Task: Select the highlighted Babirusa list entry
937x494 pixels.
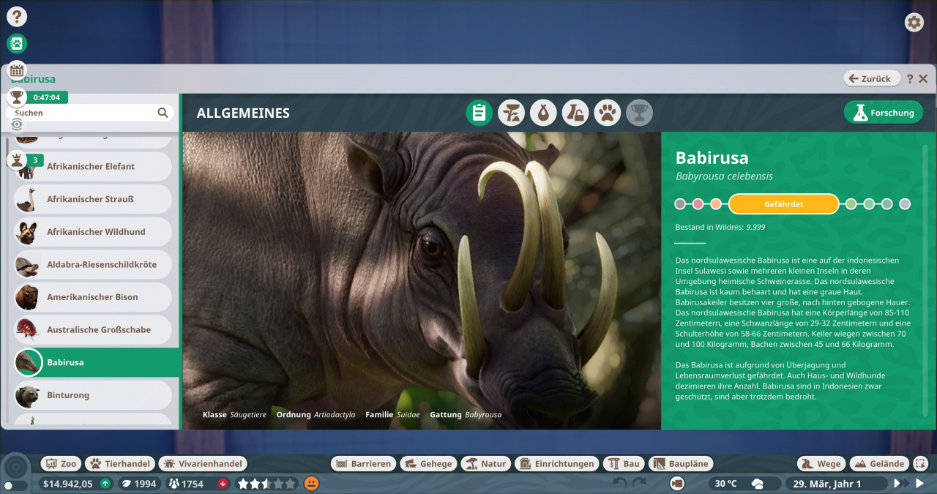Action: [x=97, y=362]
